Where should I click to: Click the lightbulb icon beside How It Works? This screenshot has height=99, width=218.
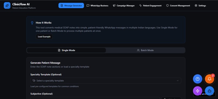coord(32,23)
